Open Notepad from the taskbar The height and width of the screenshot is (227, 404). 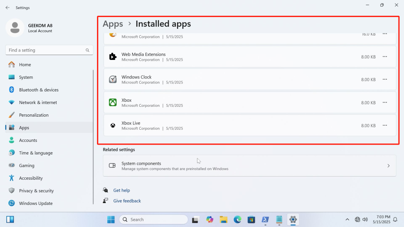point(279,220)
